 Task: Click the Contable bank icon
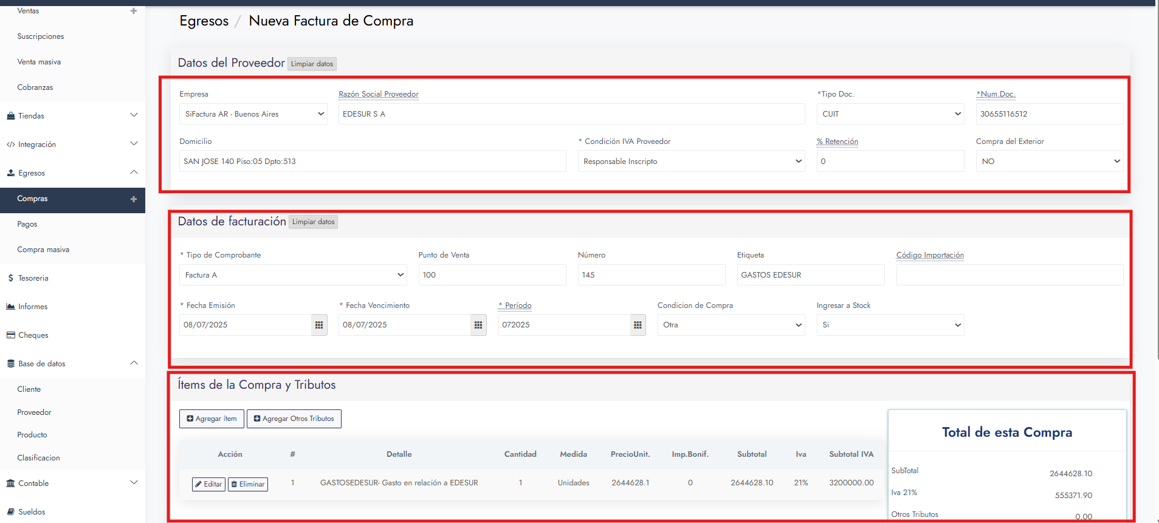coord(10,484)
